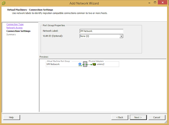
Task: Click into the Network Label text field
Action: pyautogui.click(x=101, y=31)
